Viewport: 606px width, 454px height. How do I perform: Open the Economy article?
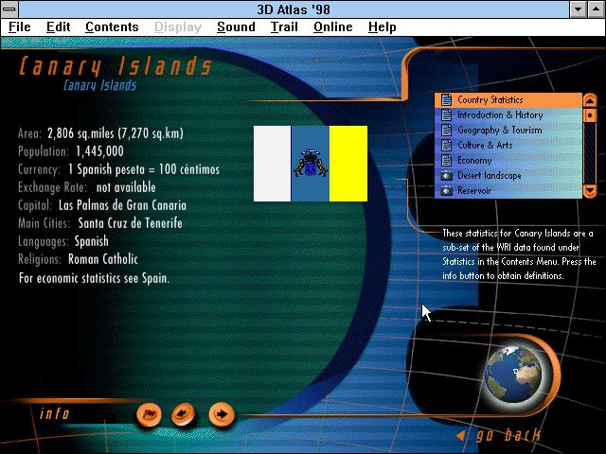[x=508, y=160]
